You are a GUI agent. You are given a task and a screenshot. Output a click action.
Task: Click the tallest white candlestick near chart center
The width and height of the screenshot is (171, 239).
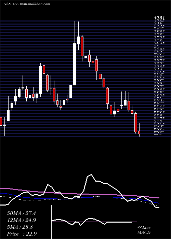tap(75, 64)
